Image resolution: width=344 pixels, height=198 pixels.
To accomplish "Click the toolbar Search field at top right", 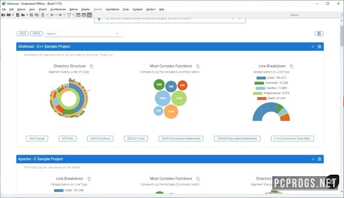I will [x=315, y=15].
